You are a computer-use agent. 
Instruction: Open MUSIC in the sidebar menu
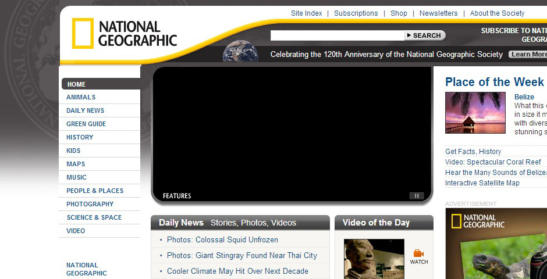tap(76, 177)
